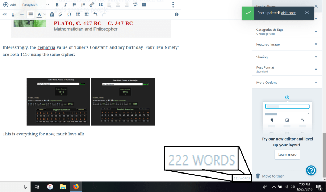Expand the More Options section
The width and height of the screenshot is (326, 192).
pos(287,83)
